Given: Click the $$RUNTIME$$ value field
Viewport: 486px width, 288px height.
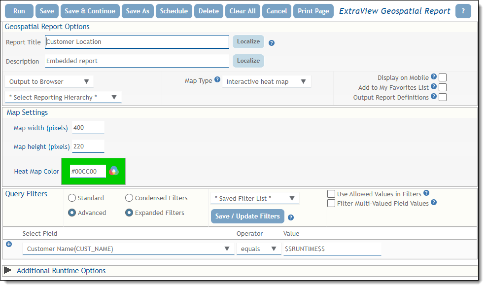Looking at the screenshot, I should tap(332, 249).
